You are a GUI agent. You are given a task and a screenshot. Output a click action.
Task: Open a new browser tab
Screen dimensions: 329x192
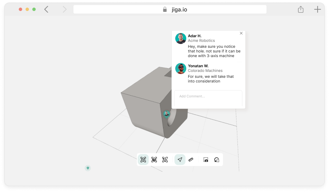pyautogui.click(x=317, y=9)
